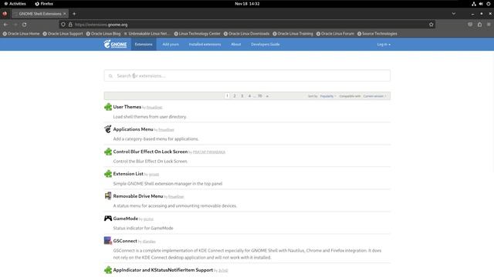Open the Oracle Linux Downloads bookmark

point(246,34)
